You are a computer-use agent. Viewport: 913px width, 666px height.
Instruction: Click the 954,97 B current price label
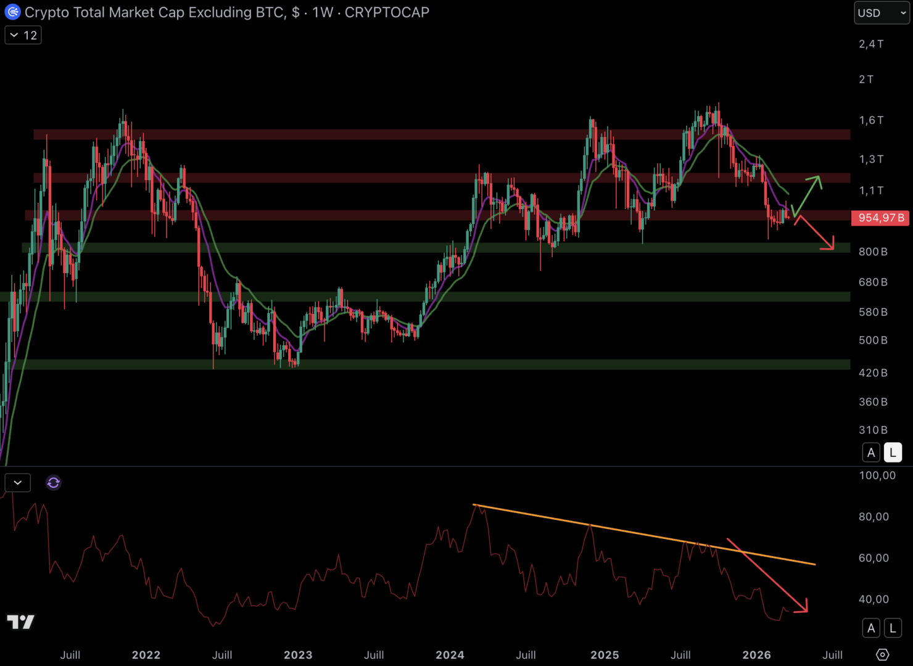coord(880,218)
